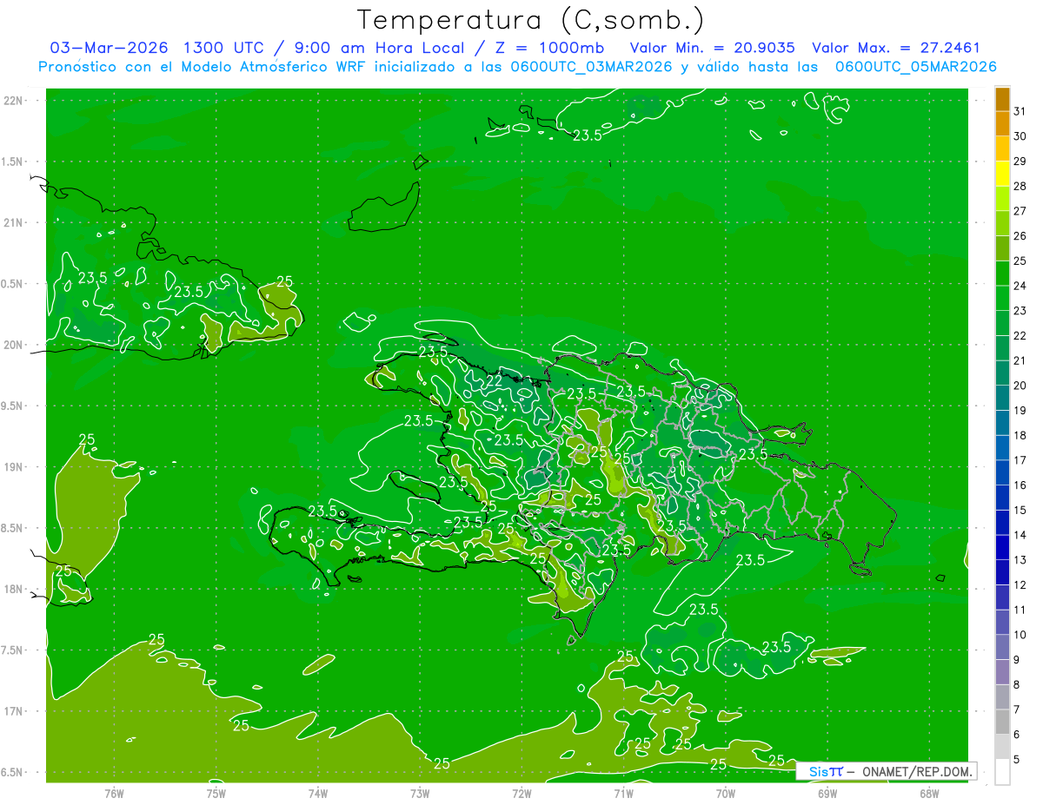Click the legend value 25
Image resolution: width=1043 pixels, height=805 pixels.
[x=1020, y=261]
